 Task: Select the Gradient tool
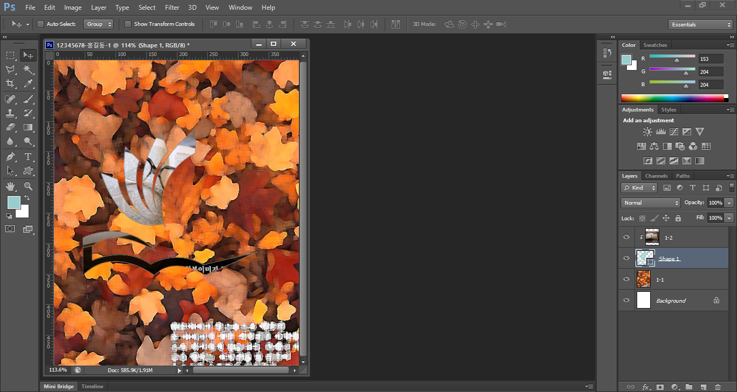pyautogui.click(x=28, y=127)
